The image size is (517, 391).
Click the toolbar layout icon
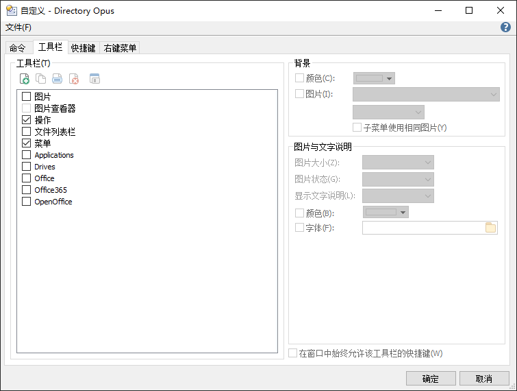[94, 79]
